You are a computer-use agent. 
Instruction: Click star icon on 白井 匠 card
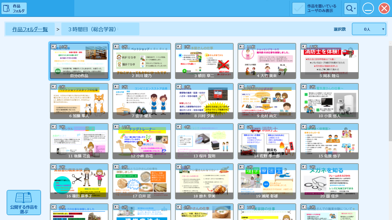(116, 167)
